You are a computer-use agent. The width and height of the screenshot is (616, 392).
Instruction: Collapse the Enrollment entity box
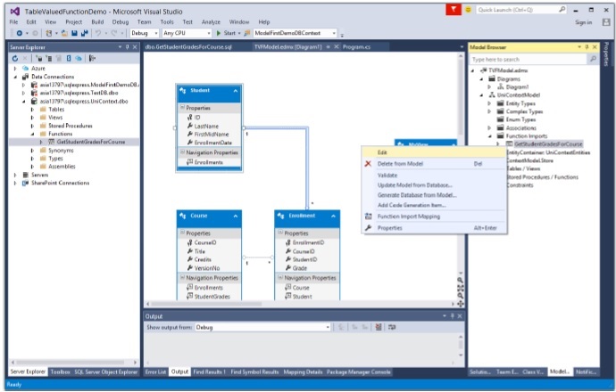[x=333, y=216]
